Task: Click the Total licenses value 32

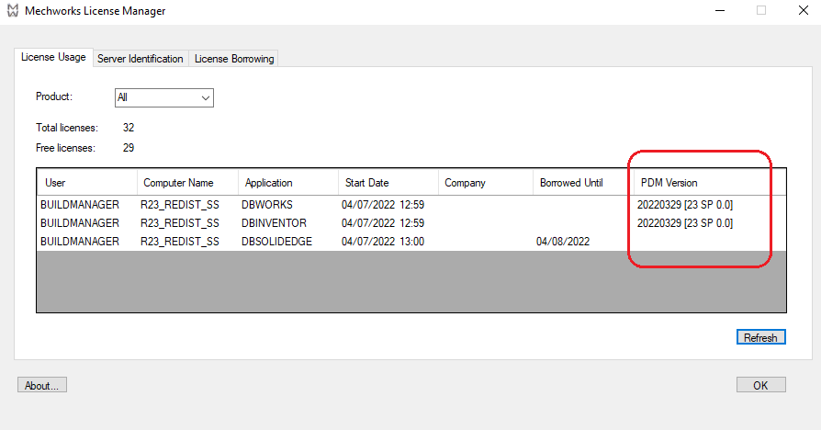Action: (129, 128)
